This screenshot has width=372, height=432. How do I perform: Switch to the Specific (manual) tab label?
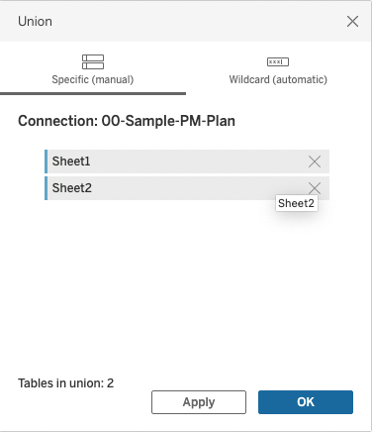pyautogui.click(x=93, y=79)
